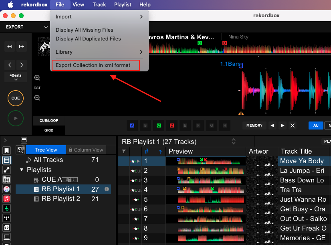Open the 4Beats jump size dropdown

pyautogui.click(x=16, y=77)
